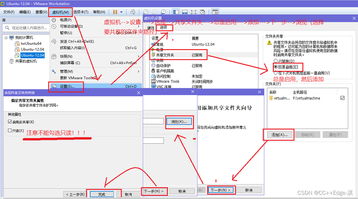Choose 设置(S)... menu entry
Screen dimensions: 358x199
[x=96, y=86]
